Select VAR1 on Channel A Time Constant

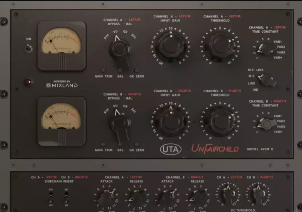(x=277, y=41)
